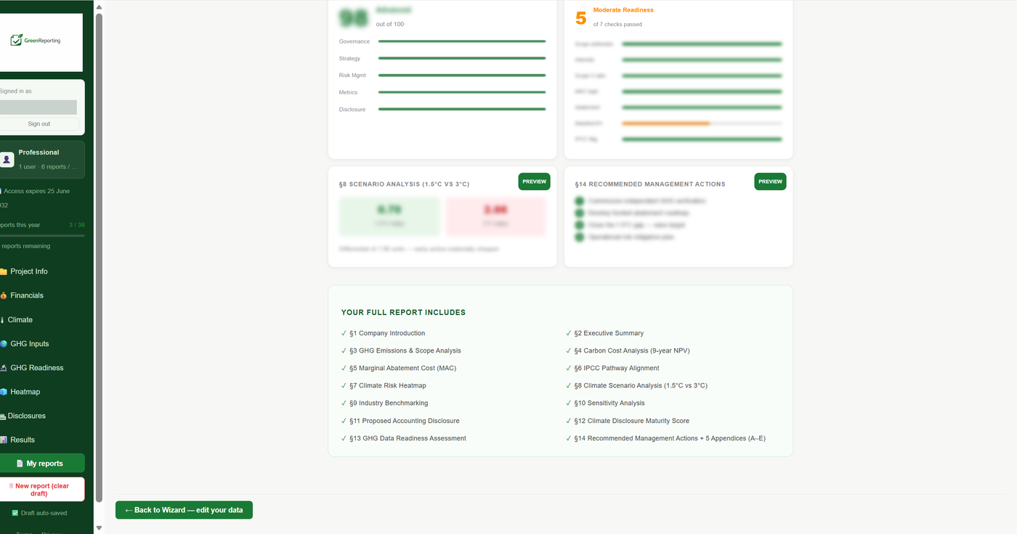Click the 'out of 100' score label
The image size is (1017, 534).
[x=390, y=24]
